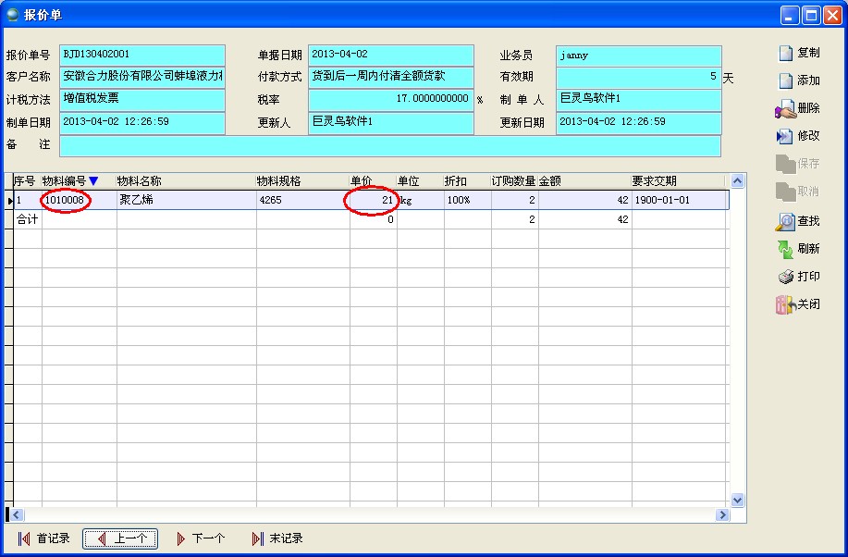Click the horizontal scrollbar right arrow
Viewport: 848px width, 557px height.
click(722, 514)
